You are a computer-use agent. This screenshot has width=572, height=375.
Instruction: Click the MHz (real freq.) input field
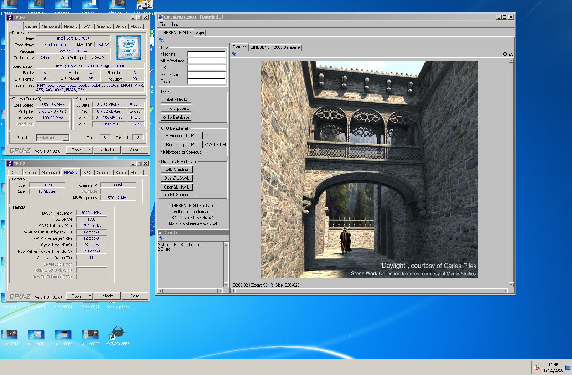coord(207,61)
